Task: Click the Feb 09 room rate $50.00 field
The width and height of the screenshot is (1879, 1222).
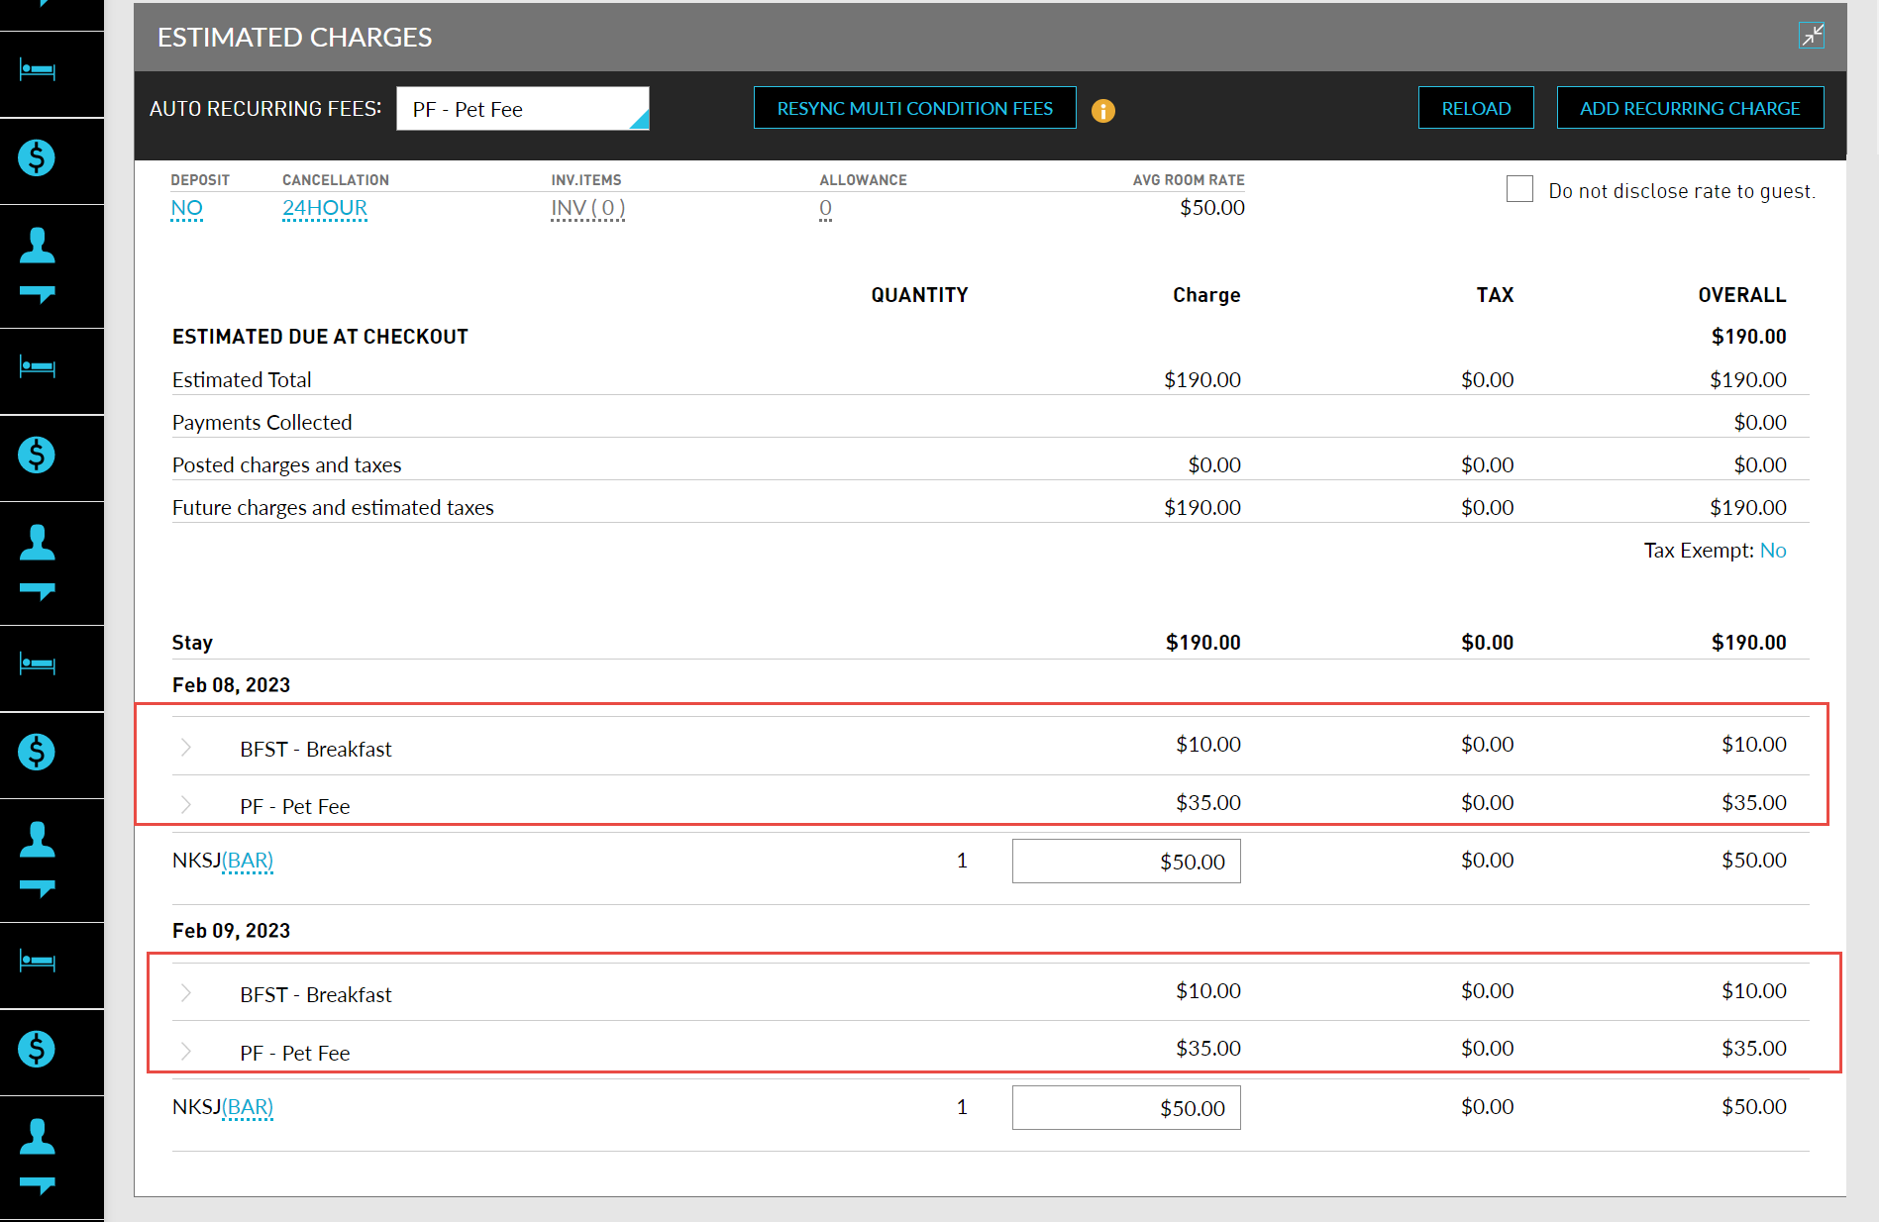Action: click(x=1125, y=1108)
